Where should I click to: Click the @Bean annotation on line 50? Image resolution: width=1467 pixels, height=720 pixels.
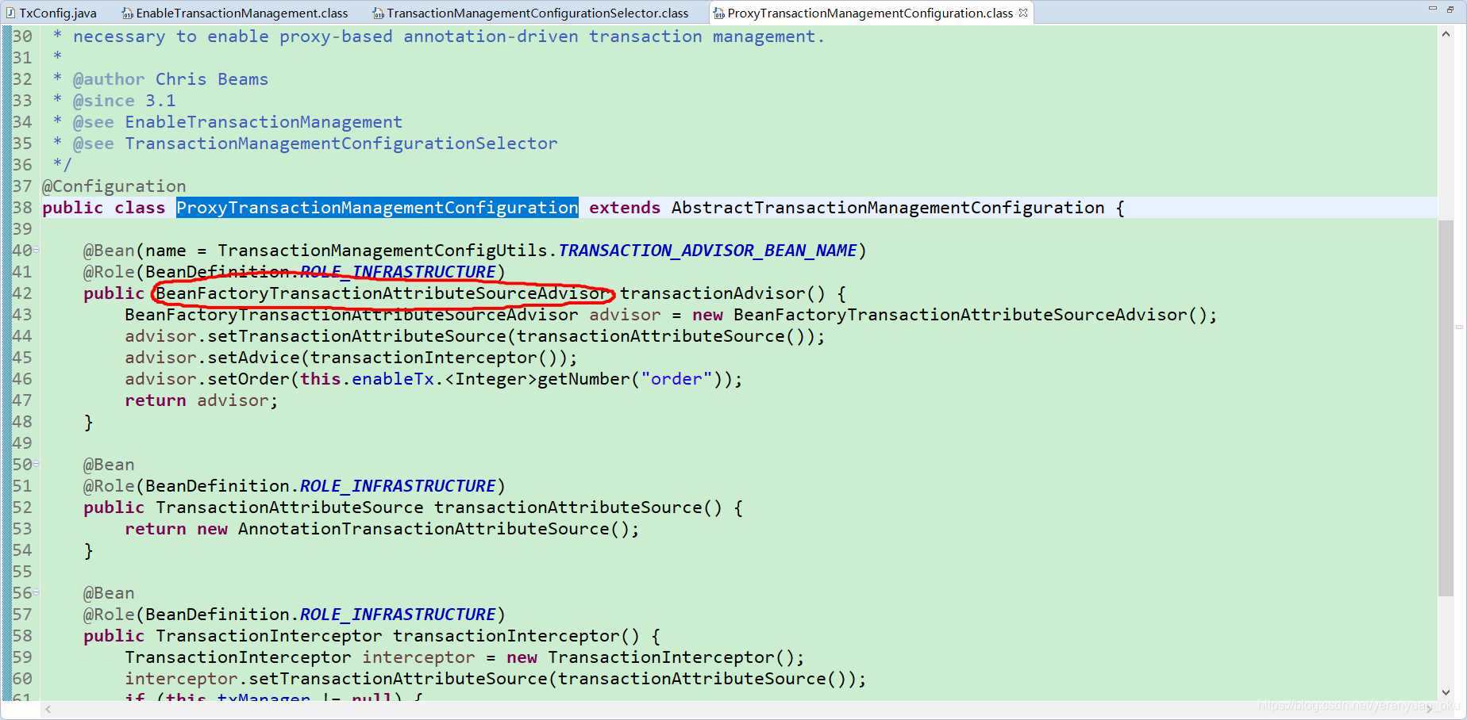[x=109, y=465]
